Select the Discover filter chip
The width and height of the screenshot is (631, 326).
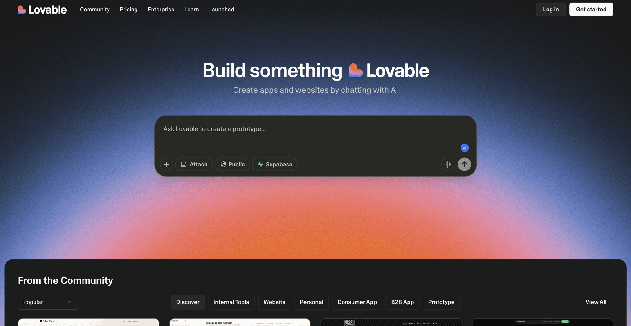(188, 302)
